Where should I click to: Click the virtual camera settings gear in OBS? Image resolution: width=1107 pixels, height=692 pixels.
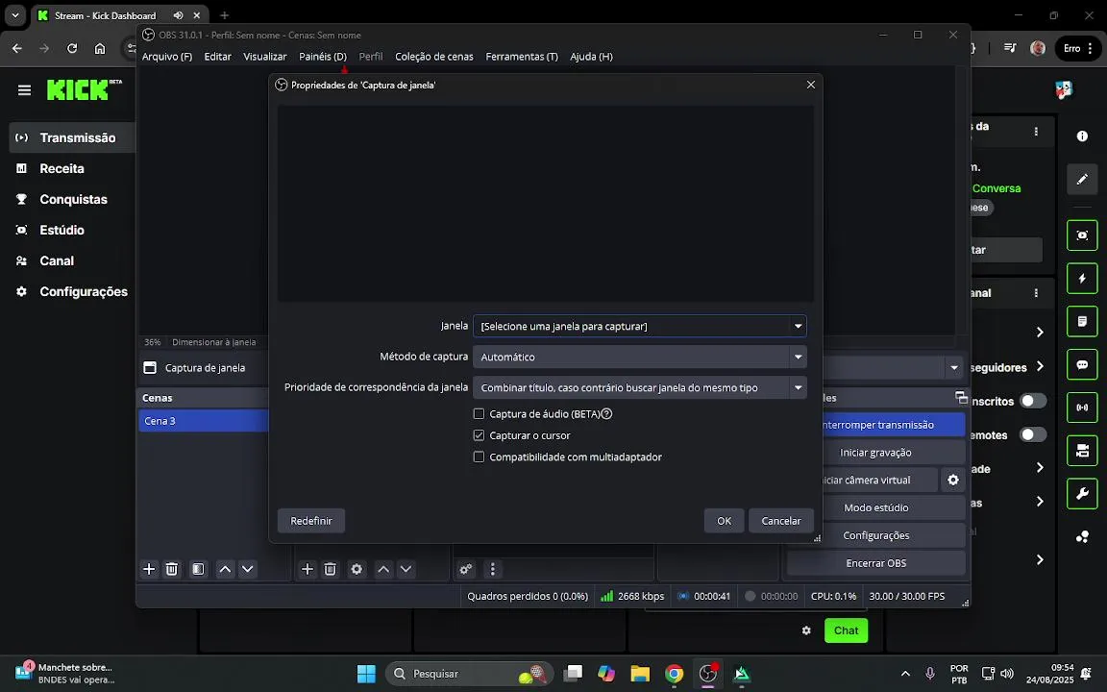pos(953,481)
